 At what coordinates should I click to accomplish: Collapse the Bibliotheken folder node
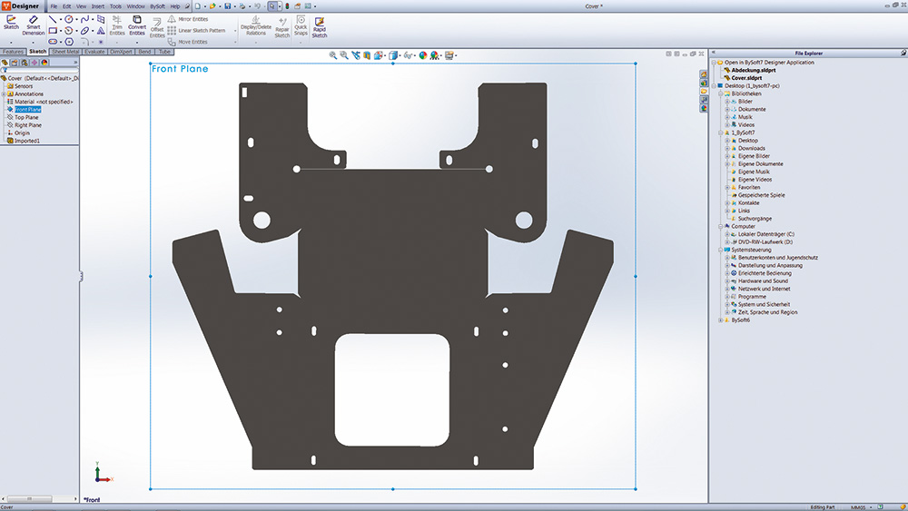point(721,93)
